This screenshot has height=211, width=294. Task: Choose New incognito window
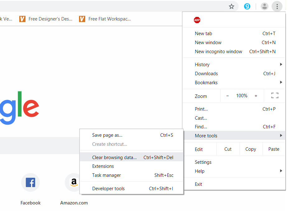tap(218, 52)
